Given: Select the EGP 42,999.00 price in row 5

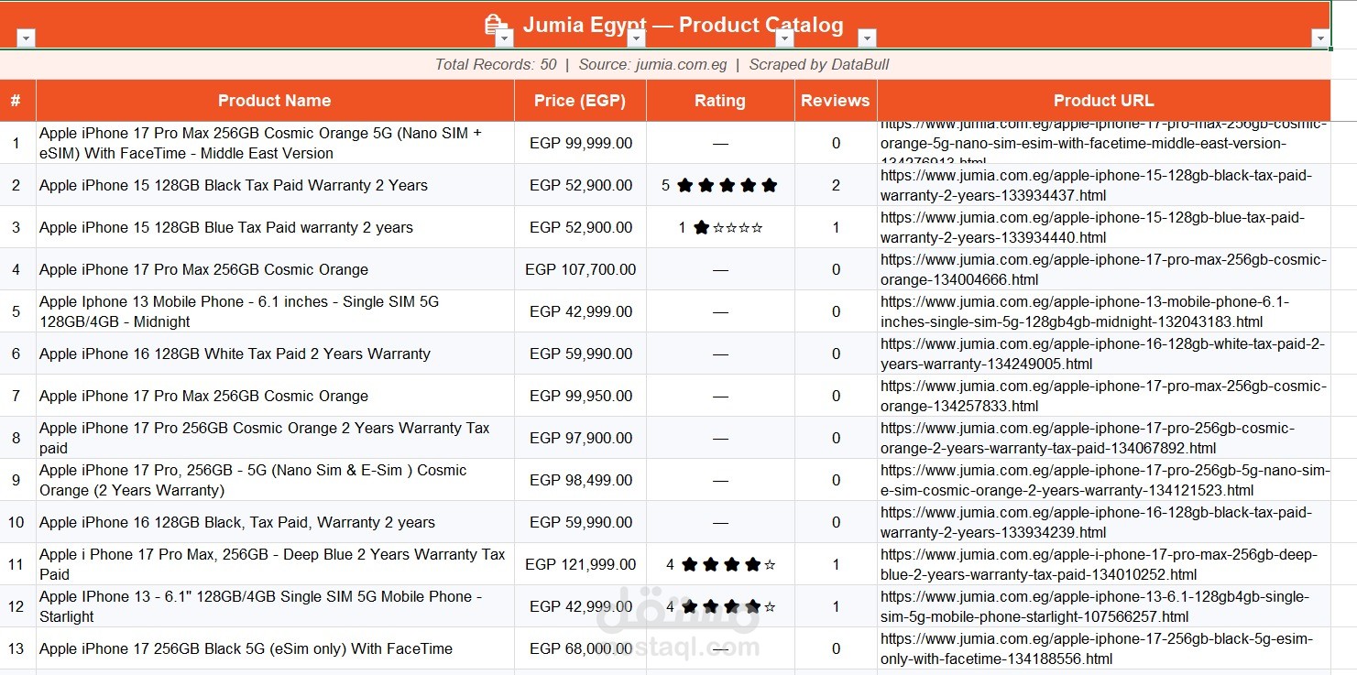Looking at the screenshot, I should point(580,311).
